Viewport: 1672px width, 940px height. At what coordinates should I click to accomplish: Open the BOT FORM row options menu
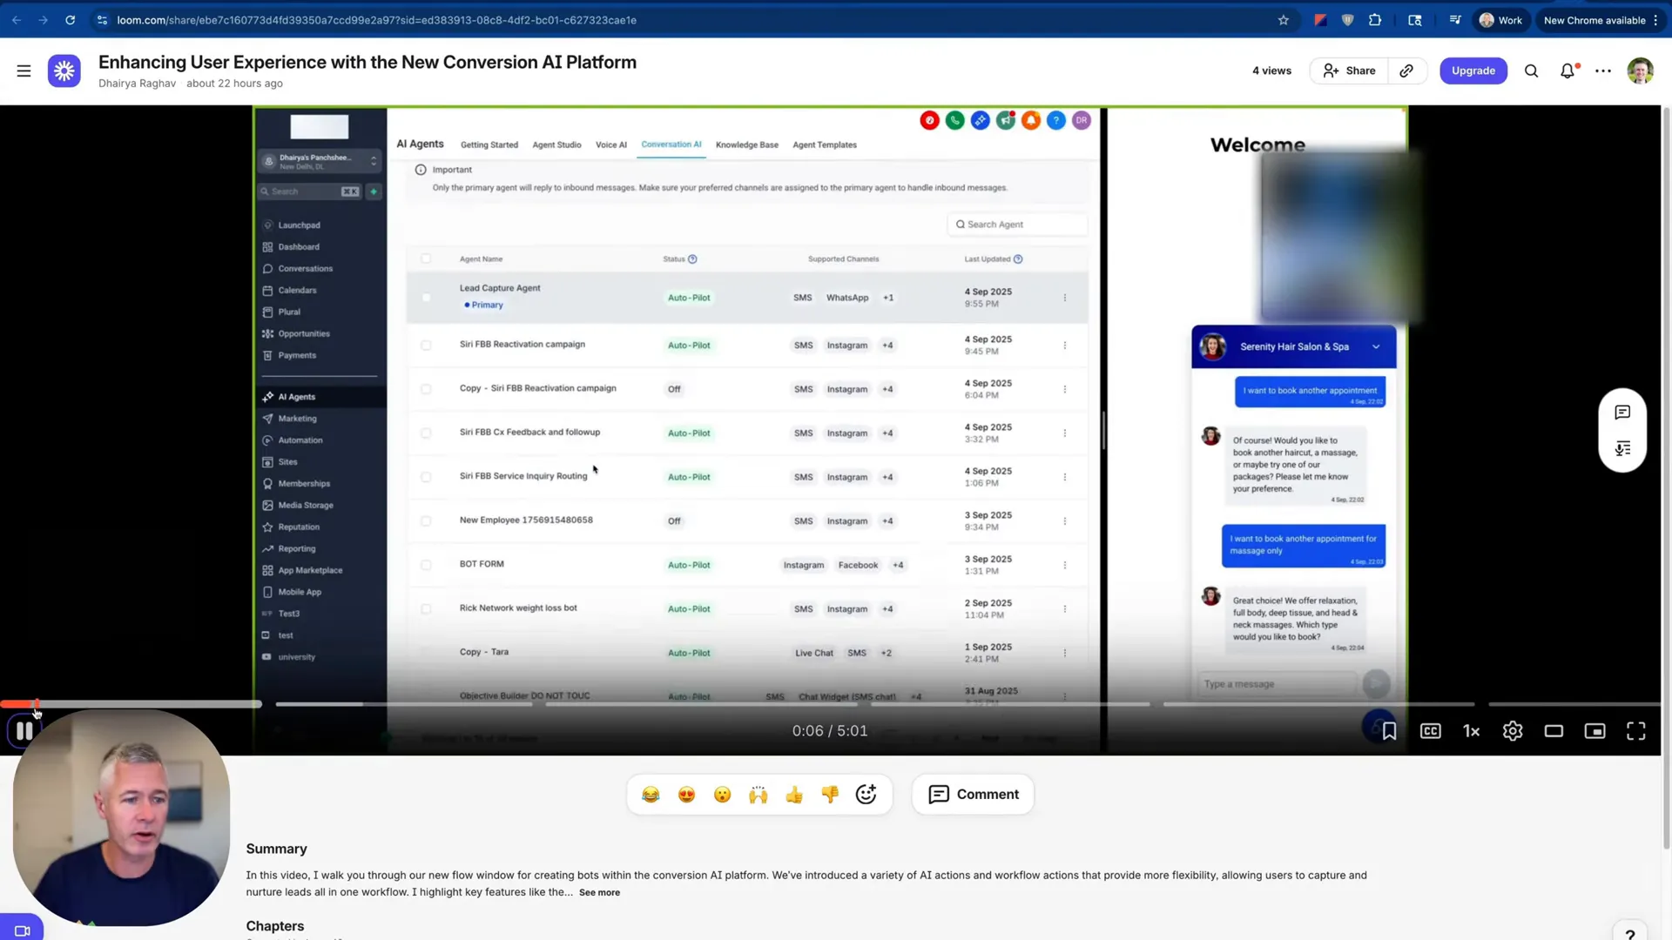(x=1064, y=565)
